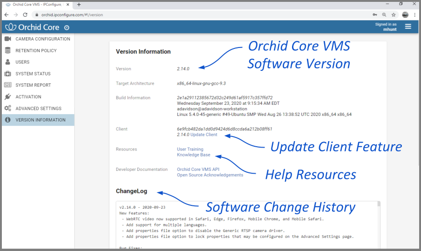Click System Status medical kit icon
Screen dimensions: 421x251
tap(8, 74)
